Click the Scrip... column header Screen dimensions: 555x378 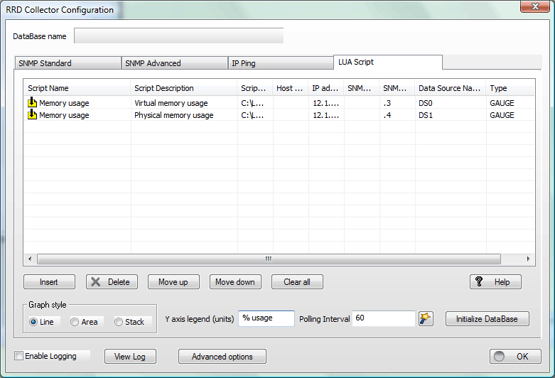[255, 88]
